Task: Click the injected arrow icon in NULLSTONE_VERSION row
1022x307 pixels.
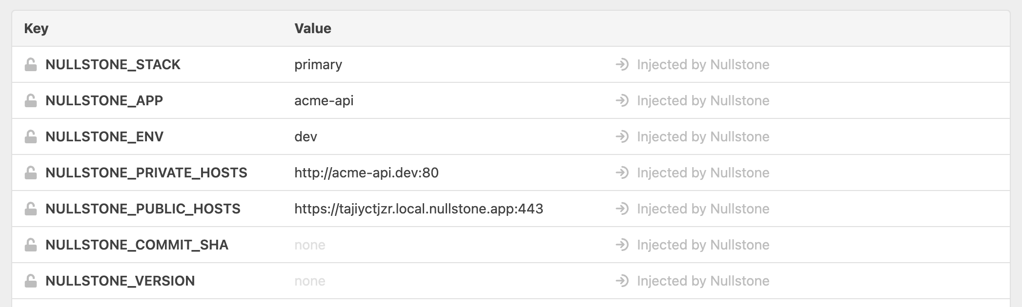Action: pyautogui.click(x=622, y=281)
